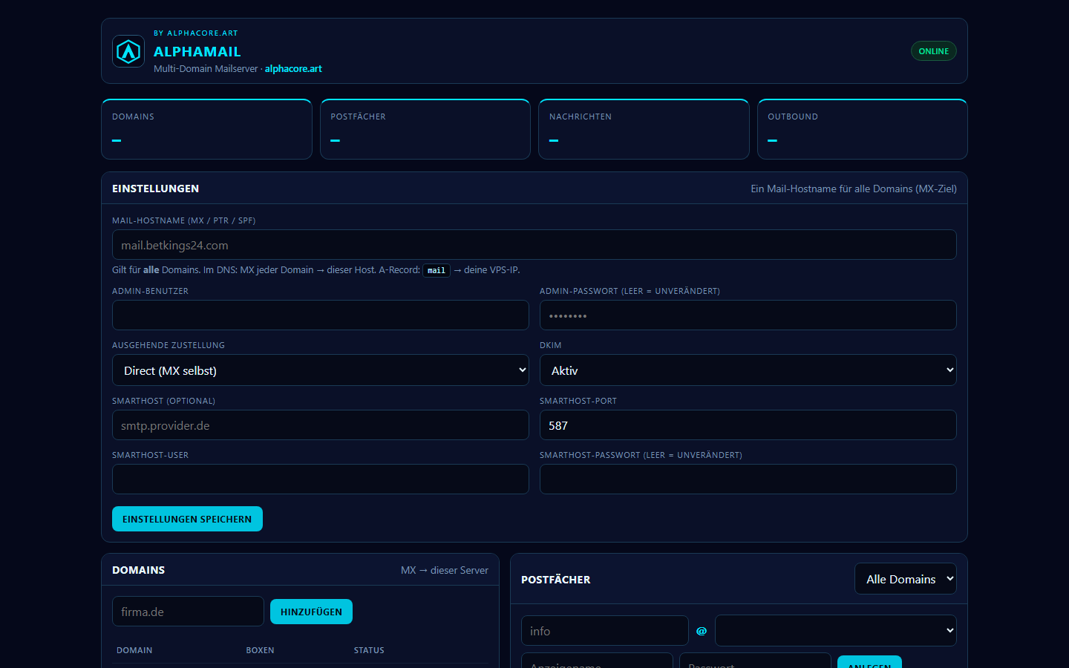
Task: Select the Outbound stat card
Action: (x=863, y=129)
